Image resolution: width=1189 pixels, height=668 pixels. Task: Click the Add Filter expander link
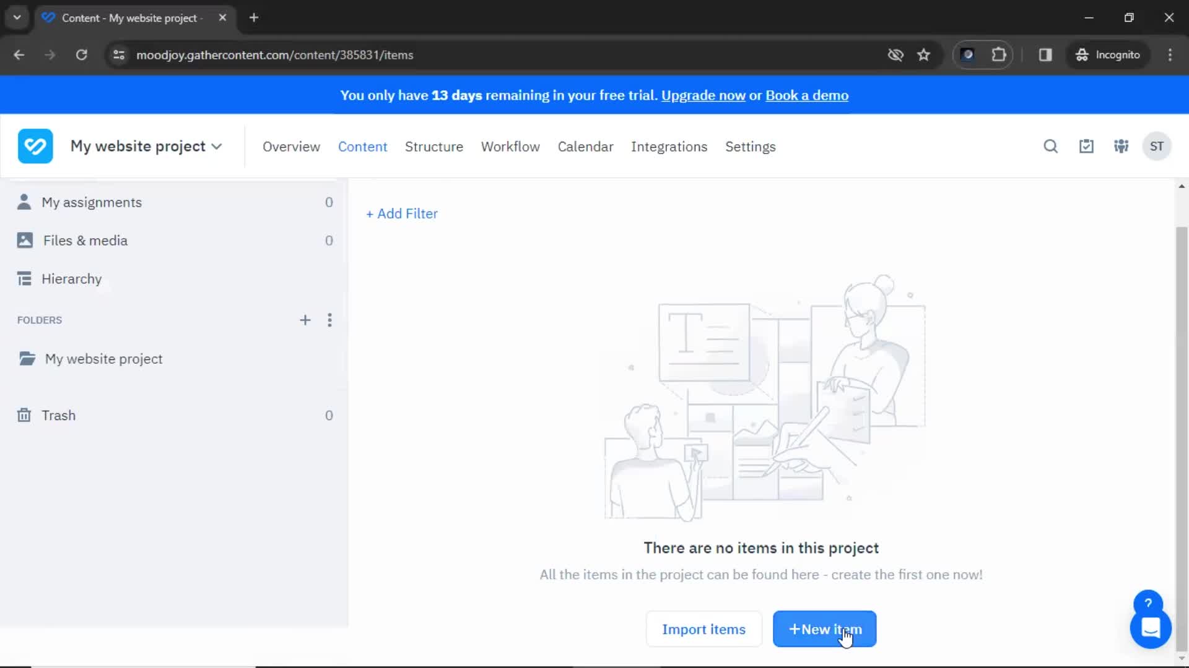point(402,213)
